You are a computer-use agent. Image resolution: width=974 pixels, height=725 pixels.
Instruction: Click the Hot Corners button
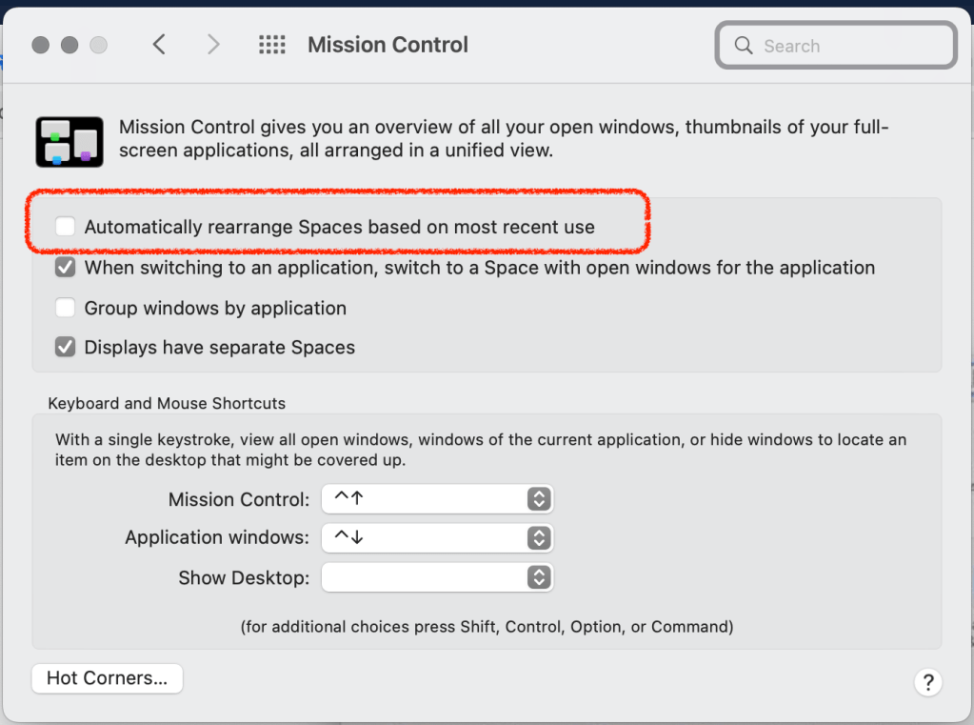click(x=107, y=678)
